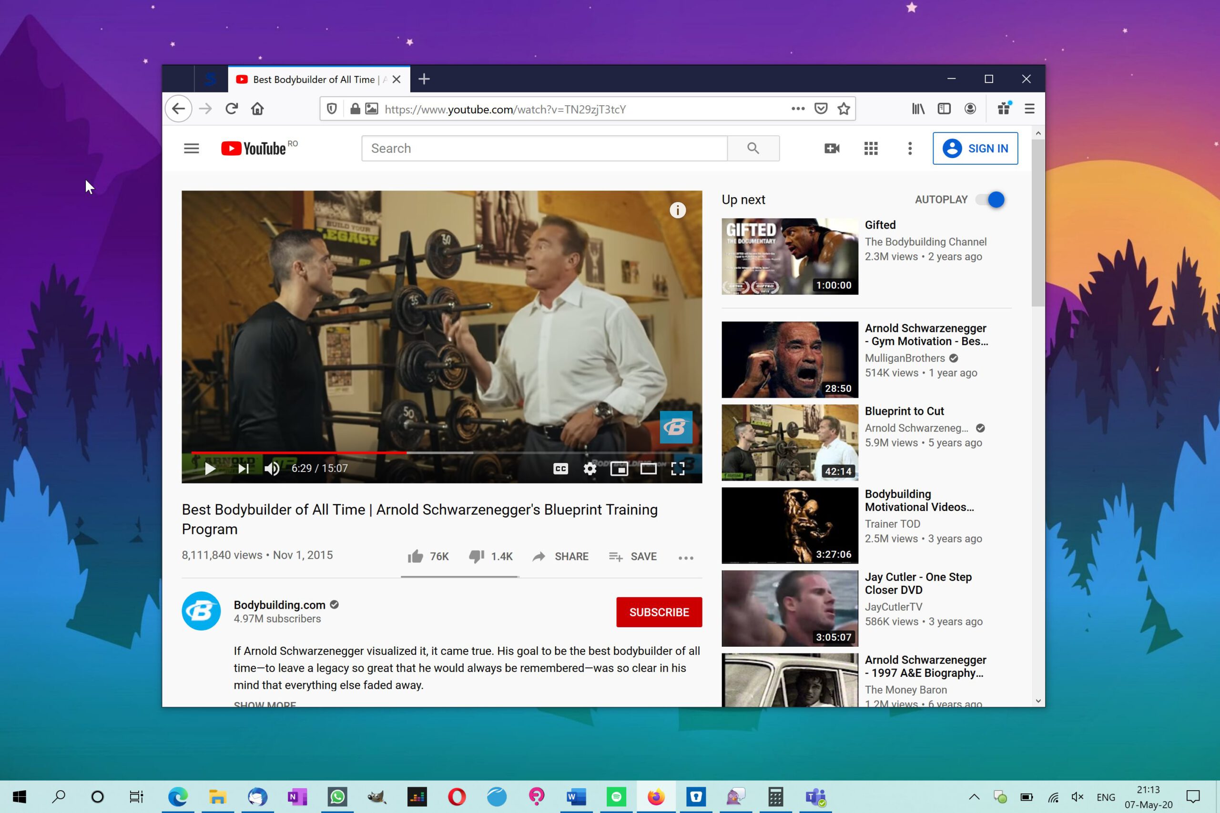Show hidden system tray icons
The image size is (1220, 813).
coord(974,797)
